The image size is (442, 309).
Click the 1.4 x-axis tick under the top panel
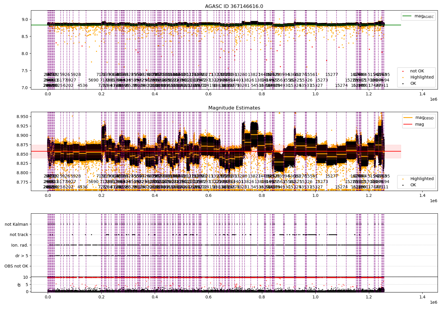coord(422,94)
